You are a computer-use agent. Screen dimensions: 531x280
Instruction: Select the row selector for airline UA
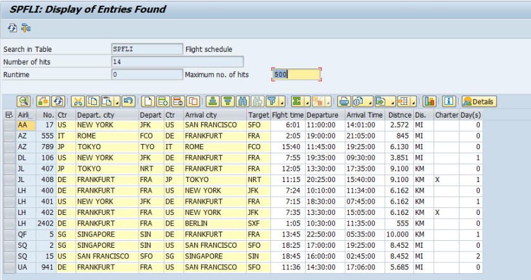click(9, 267)
